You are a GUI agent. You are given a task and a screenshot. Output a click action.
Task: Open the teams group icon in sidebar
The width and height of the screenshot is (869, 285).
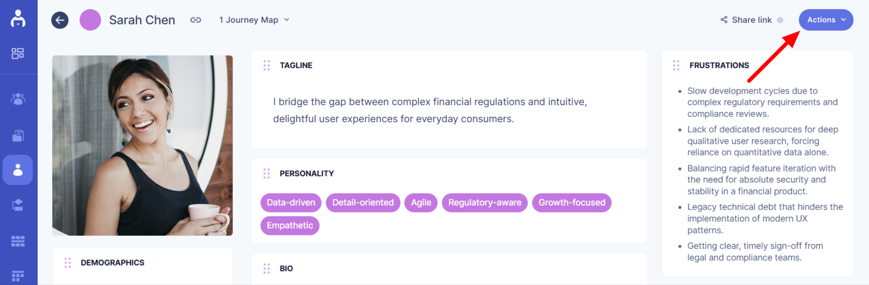tap(18, 99)
